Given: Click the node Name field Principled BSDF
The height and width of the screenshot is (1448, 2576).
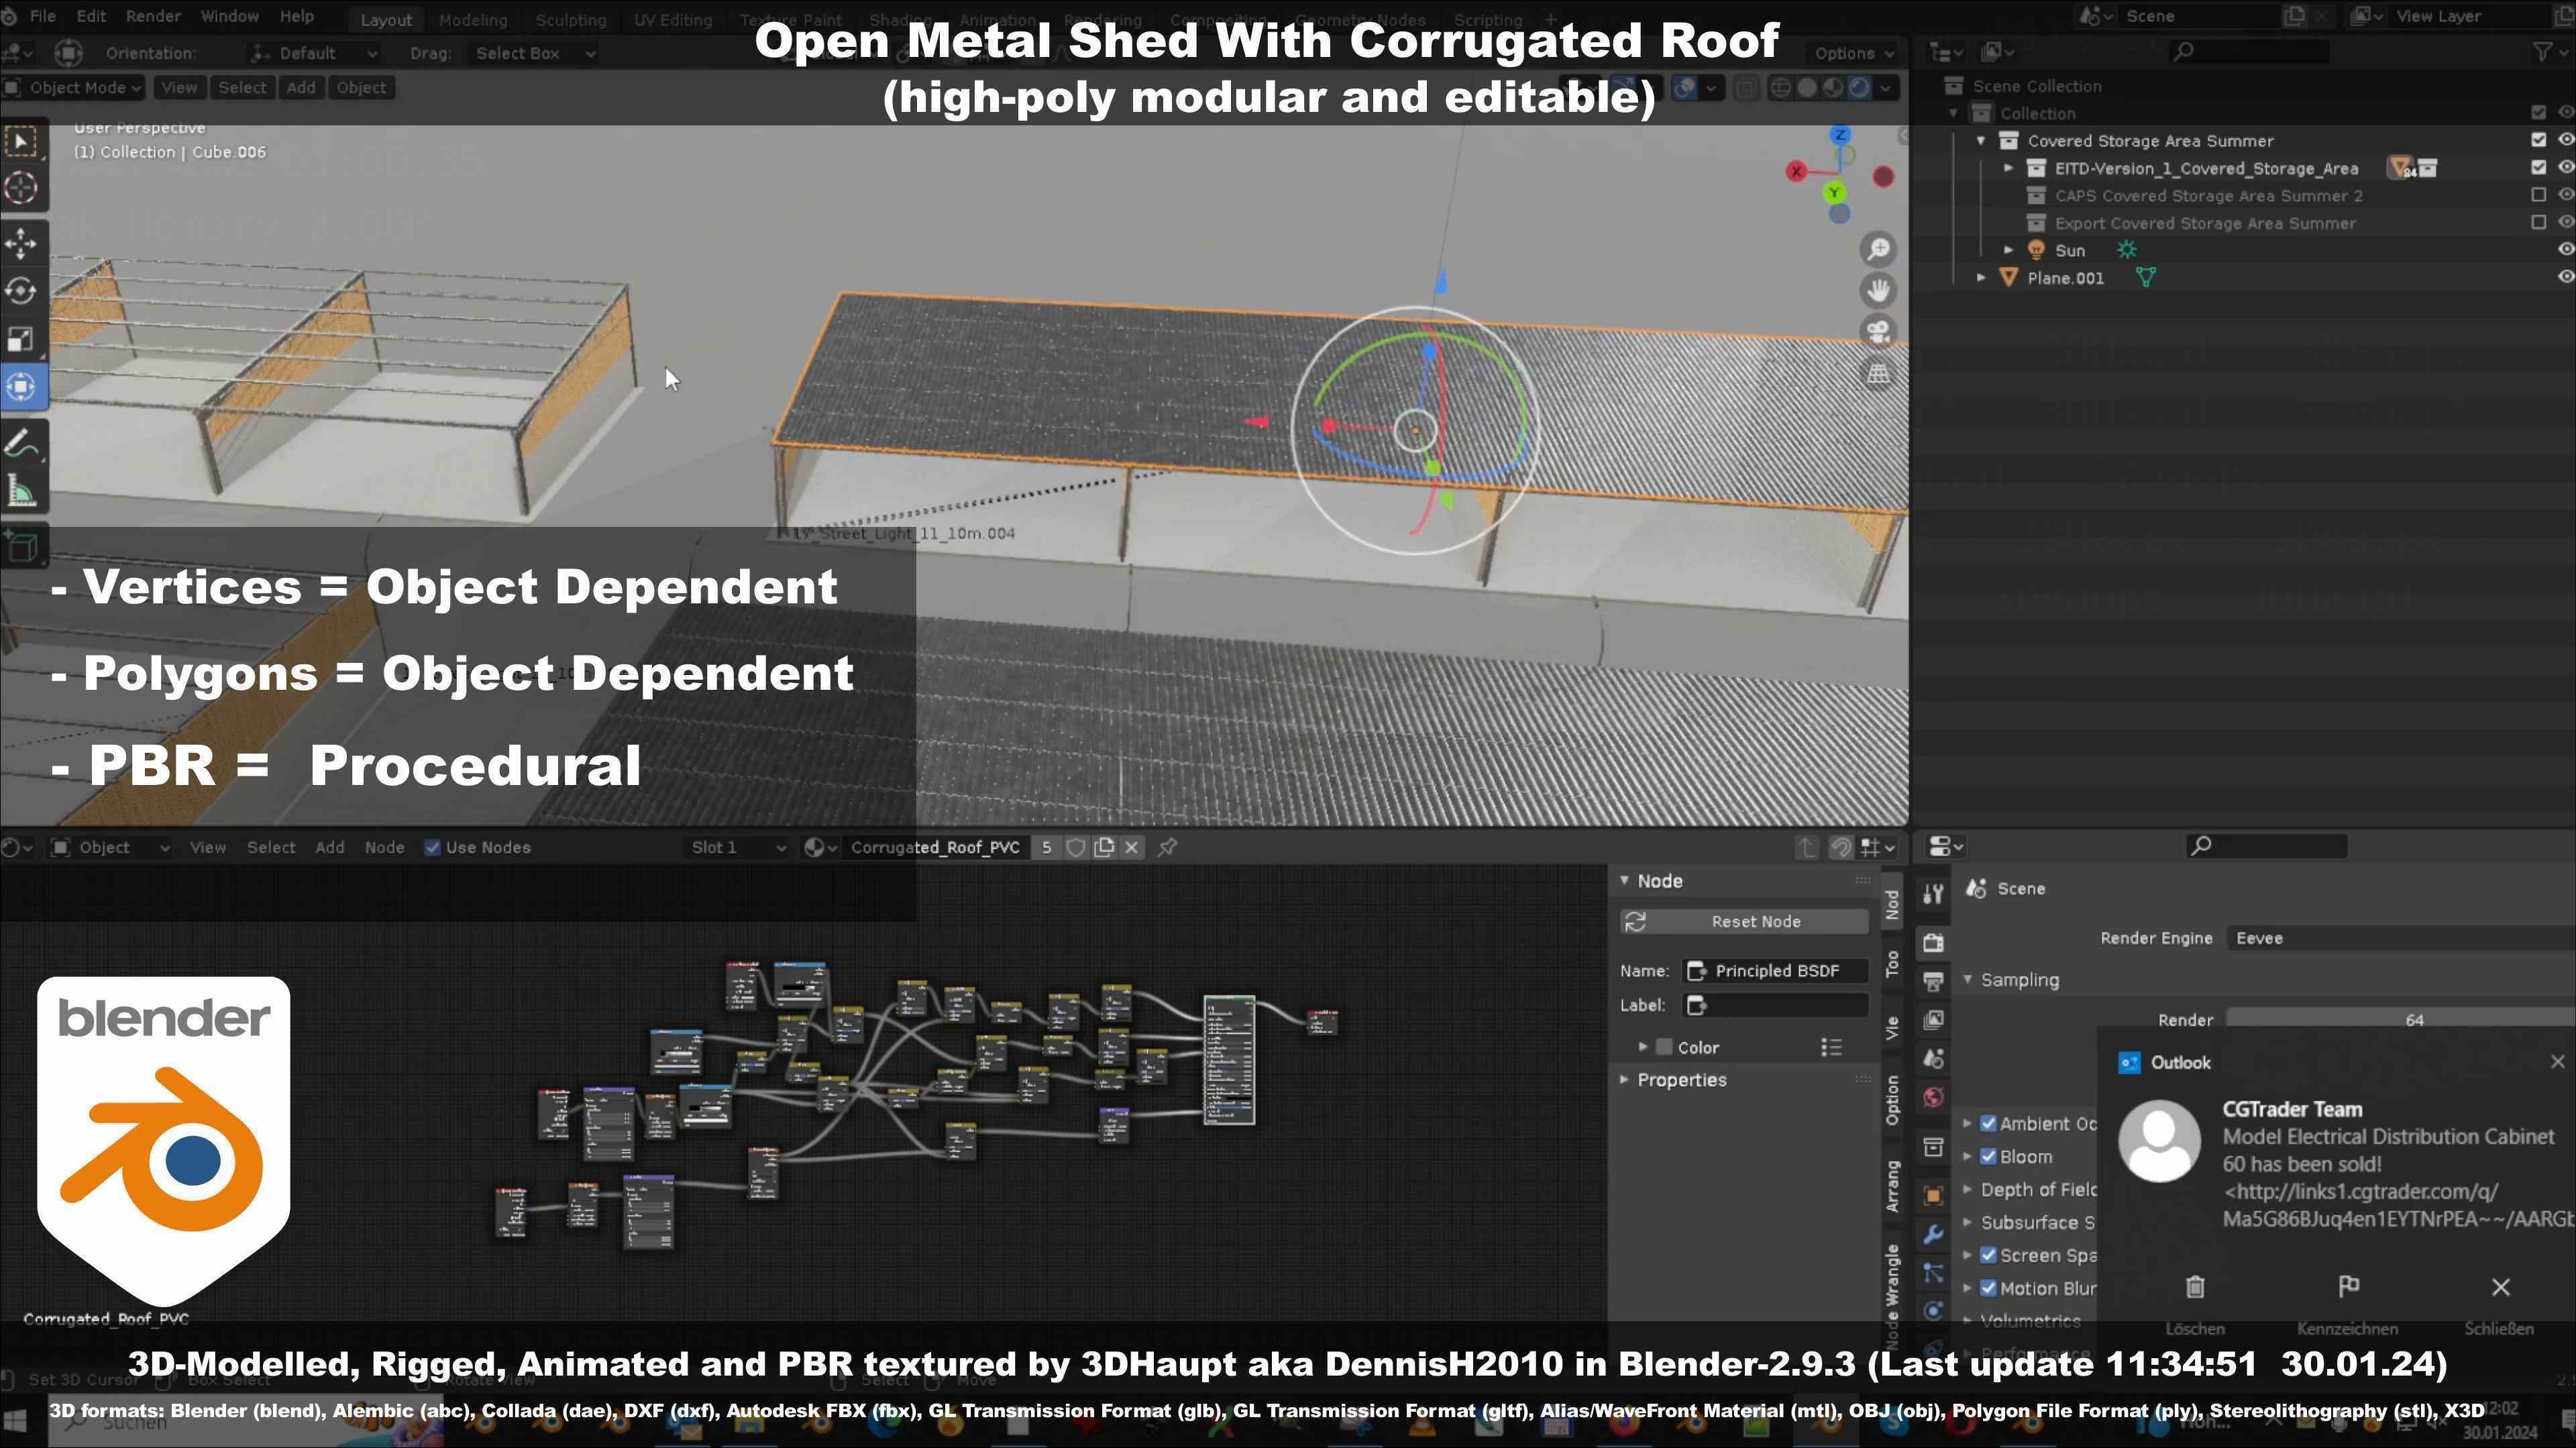Looking at the screenshot, I should click(1776, 971).
